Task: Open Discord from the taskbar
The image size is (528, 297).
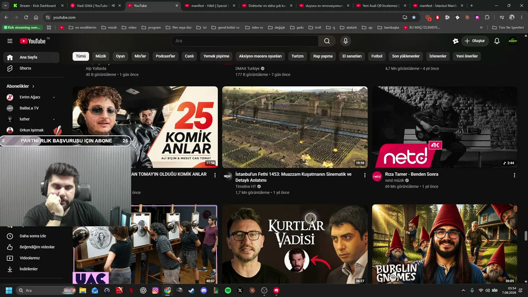Action: tap(204, 290)
